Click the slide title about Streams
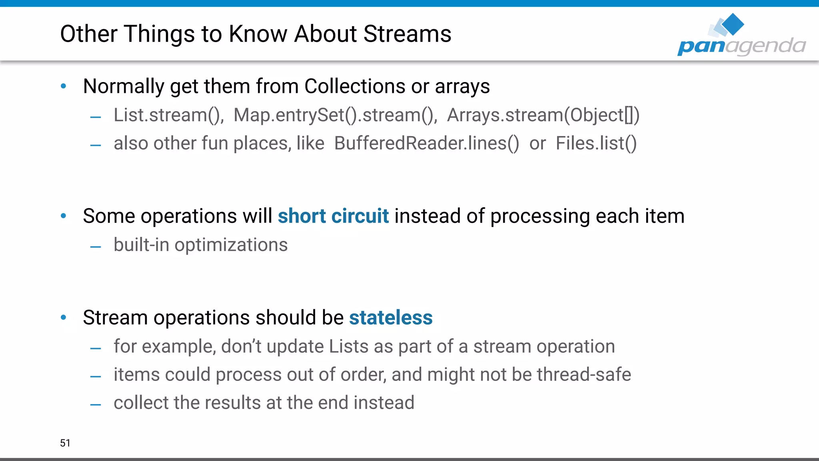 click(x=256, y=34)
